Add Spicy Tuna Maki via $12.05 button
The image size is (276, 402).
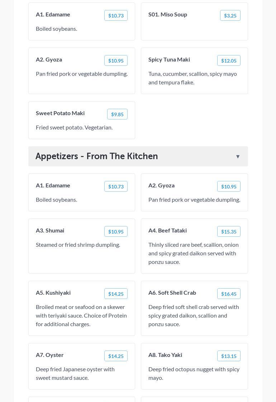click(229, 60)
